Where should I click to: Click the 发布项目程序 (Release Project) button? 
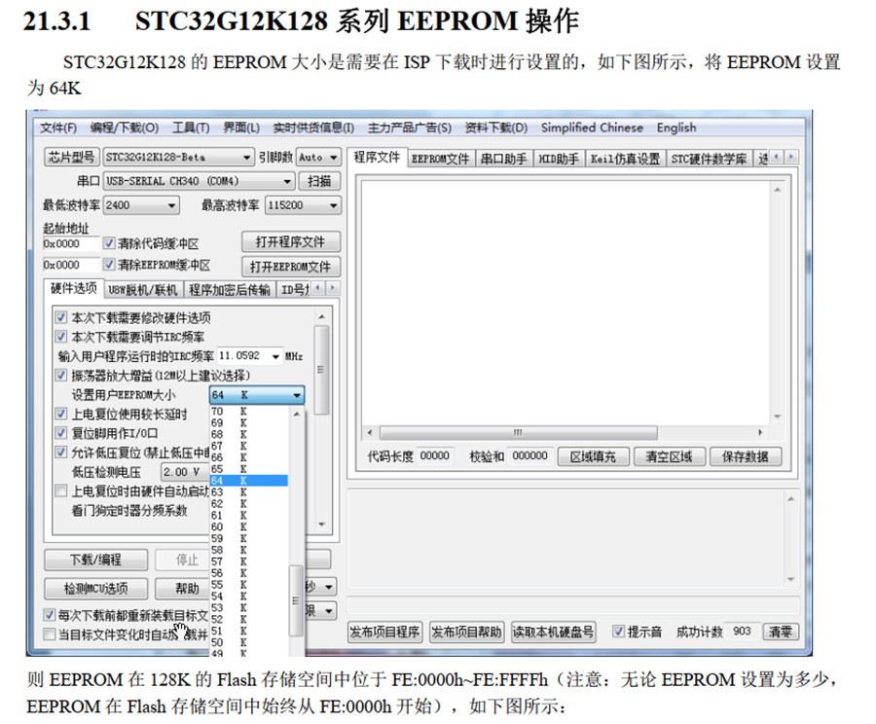(x=383, y=632)
